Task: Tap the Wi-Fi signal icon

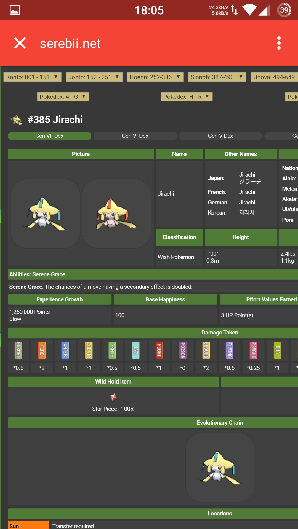Action: pos(249,10)
